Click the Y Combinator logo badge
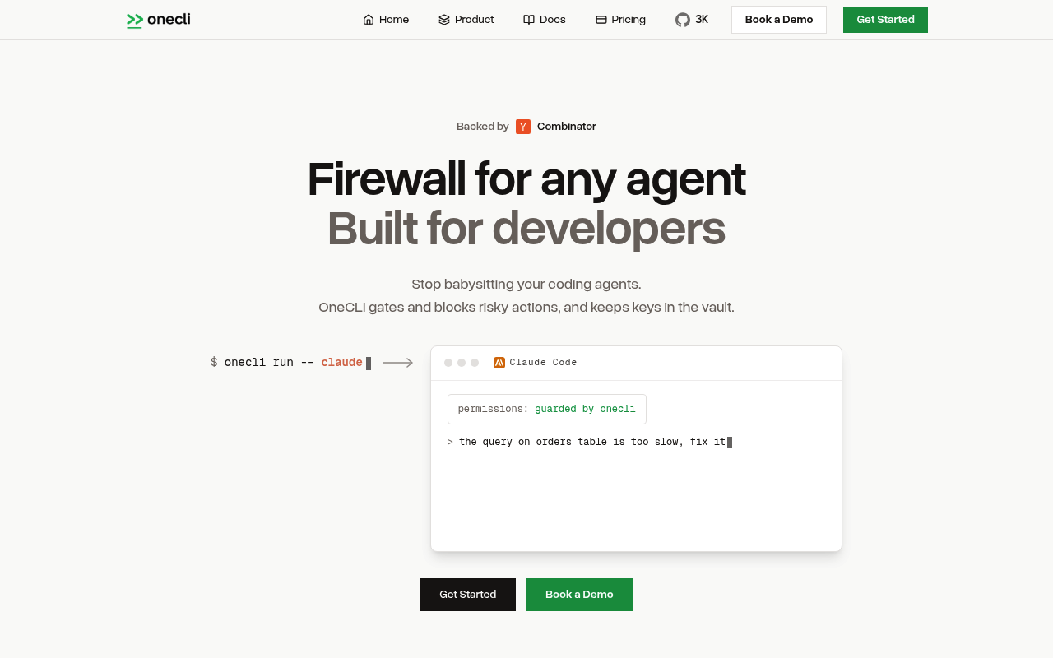 pos(523,127)
